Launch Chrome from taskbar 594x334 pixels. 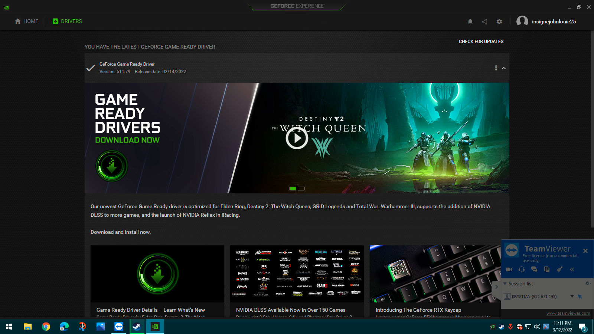pos(46,327)
